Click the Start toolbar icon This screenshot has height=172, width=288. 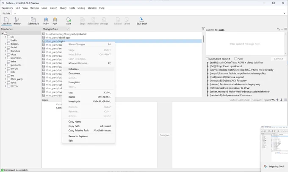click(x=69, y=21)
